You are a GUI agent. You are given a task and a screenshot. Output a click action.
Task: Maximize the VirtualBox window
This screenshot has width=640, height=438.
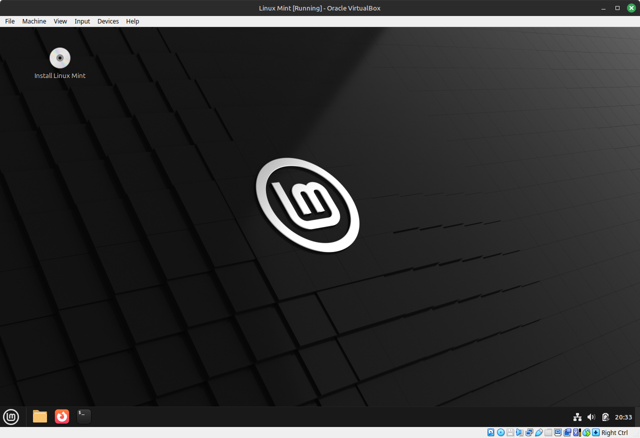pyautogui.click(x=617, y=8)
